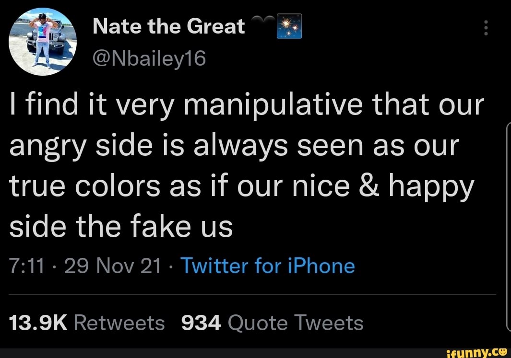Open the "Nate the Great" display name

[168, 26]
